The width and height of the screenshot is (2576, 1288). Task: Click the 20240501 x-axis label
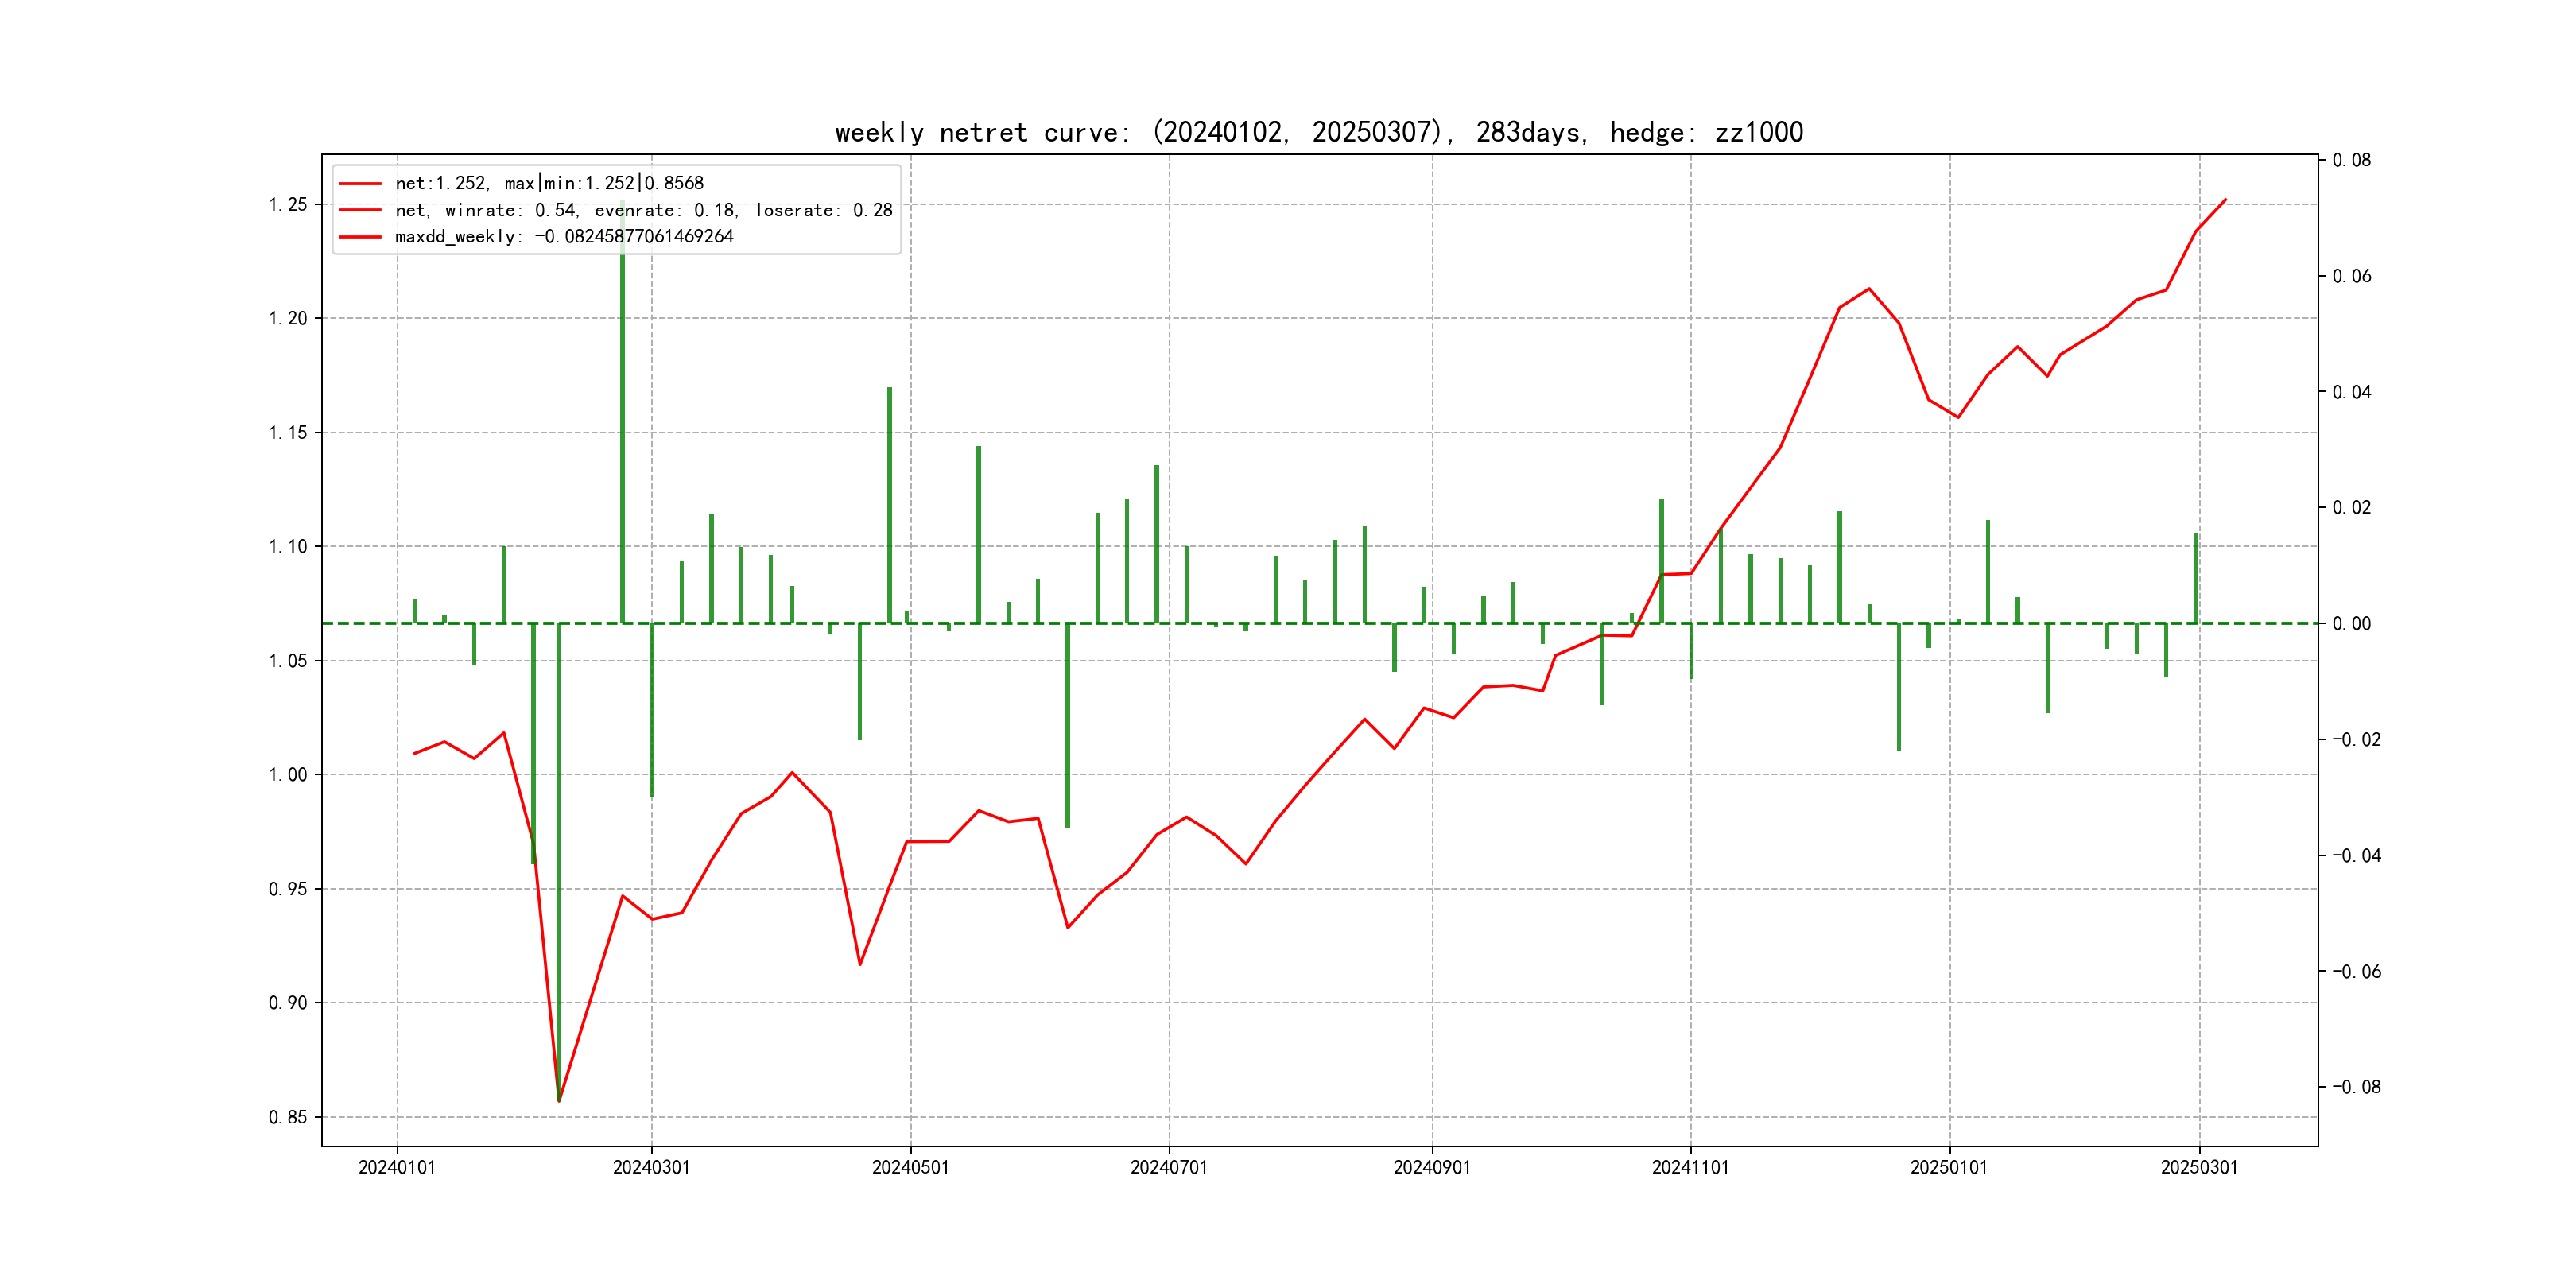click(x=910, y=1167)
